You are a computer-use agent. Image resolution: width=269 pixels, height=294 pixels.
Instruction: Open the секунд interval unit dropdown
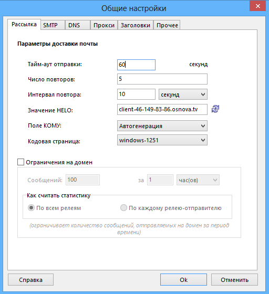183,94
